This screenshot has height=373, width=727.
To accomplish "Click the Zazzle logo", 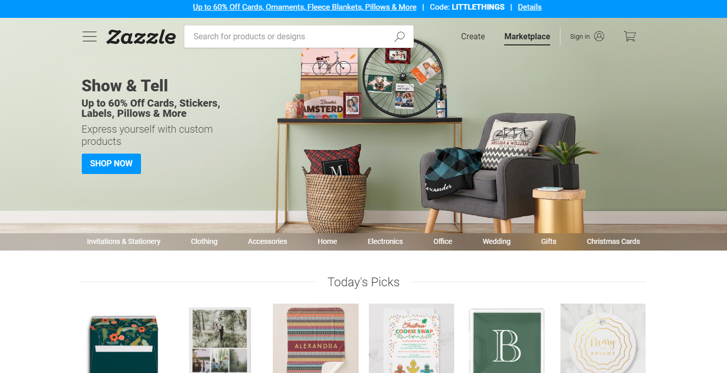I will coord(141,37).
